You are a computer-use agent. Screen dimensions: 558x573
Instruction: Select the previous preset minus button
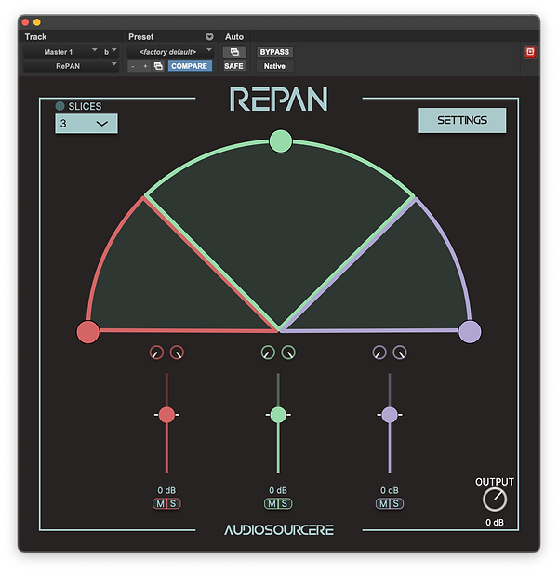click(x=133, y=66)
